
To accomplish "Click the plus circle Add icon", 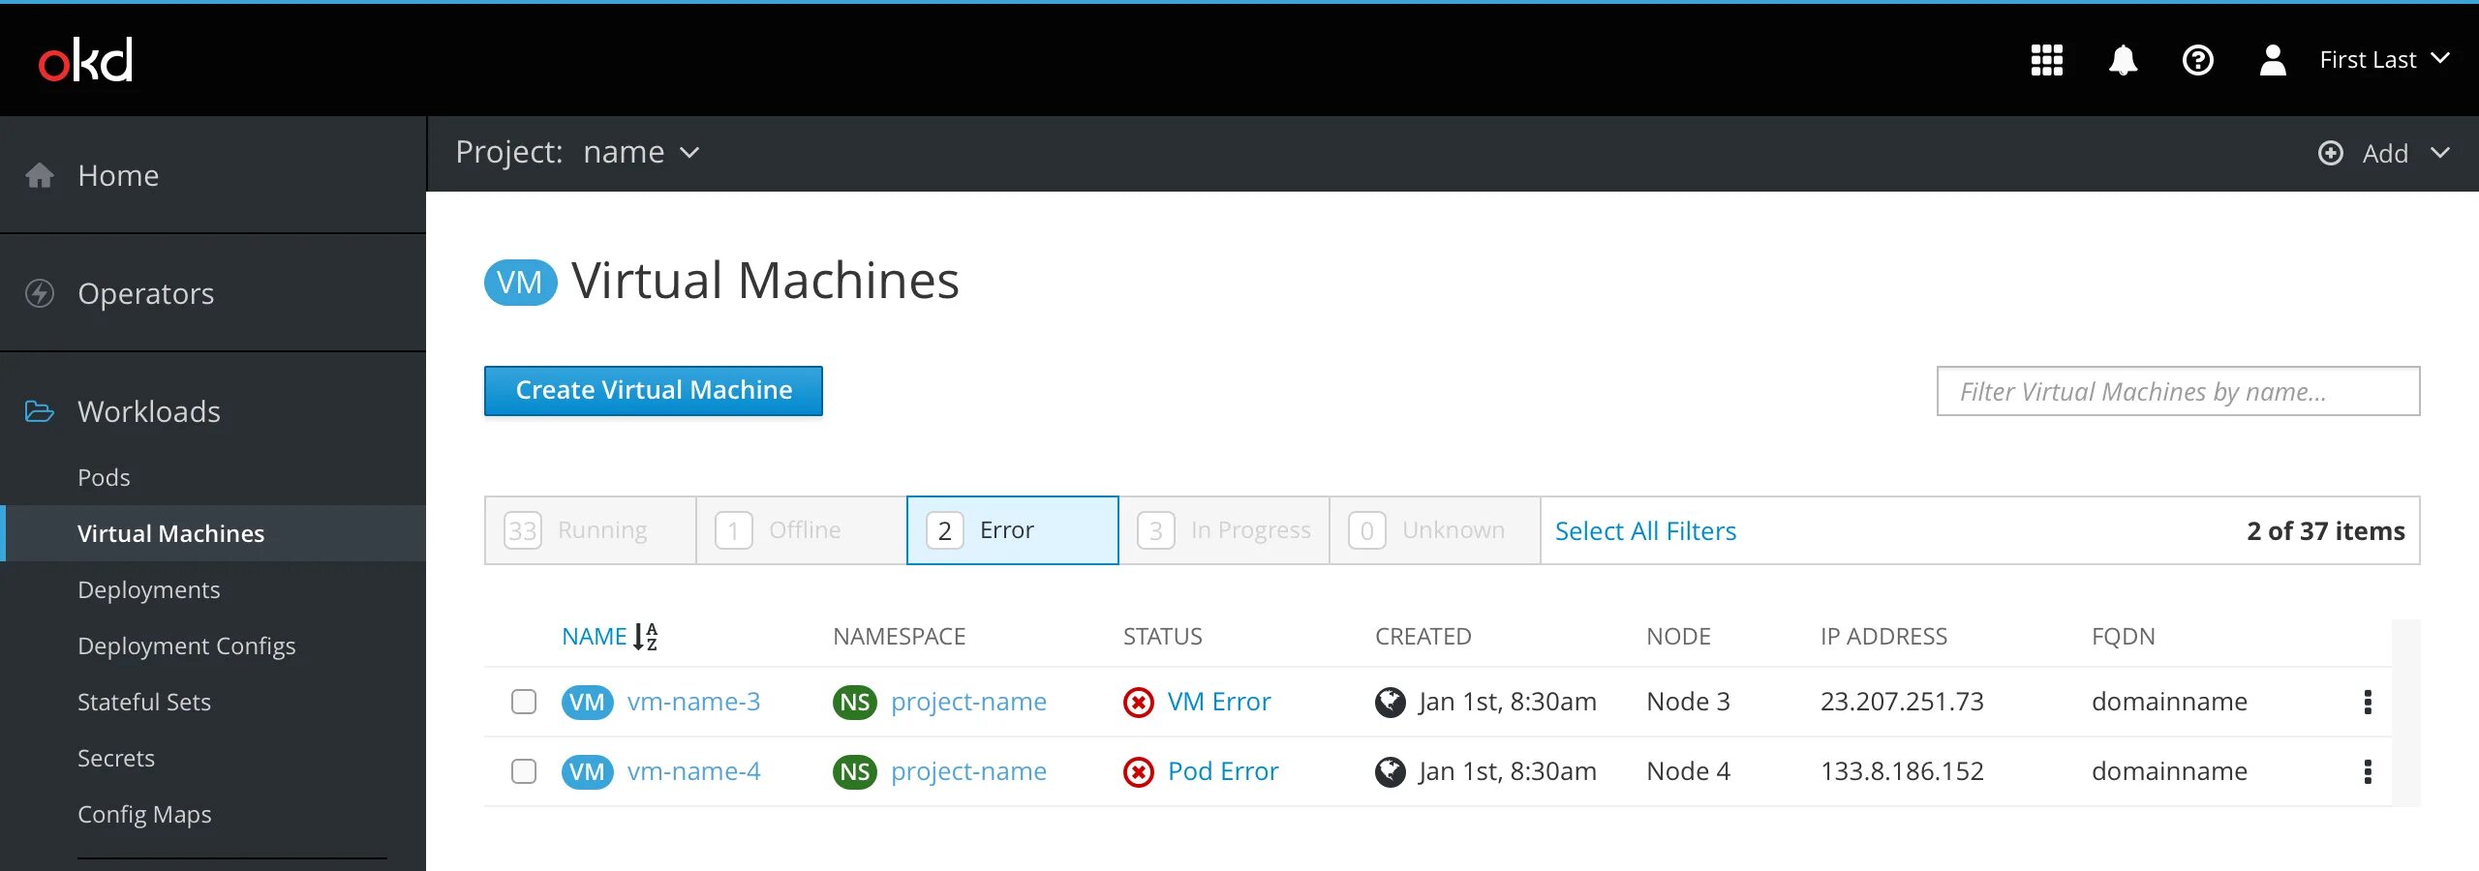I will 2331,153.
